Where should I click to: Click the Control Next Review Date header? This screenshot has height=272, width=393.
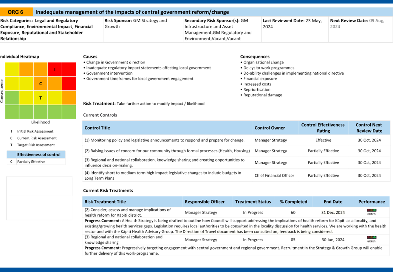click(369, 128)
